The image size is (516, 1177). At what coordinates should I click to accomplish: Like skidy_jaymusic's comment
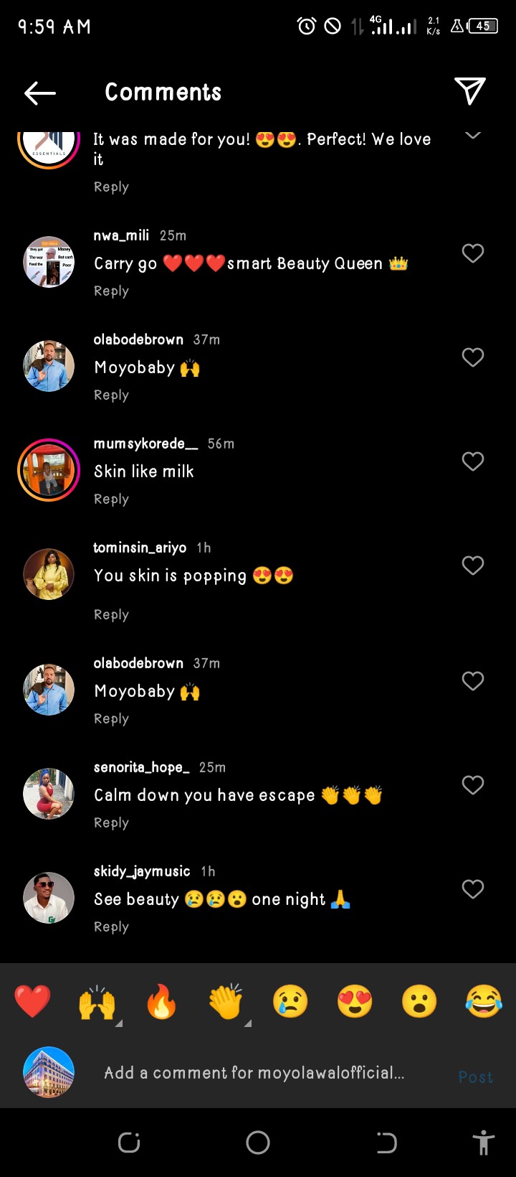click(x=473, y=889)
